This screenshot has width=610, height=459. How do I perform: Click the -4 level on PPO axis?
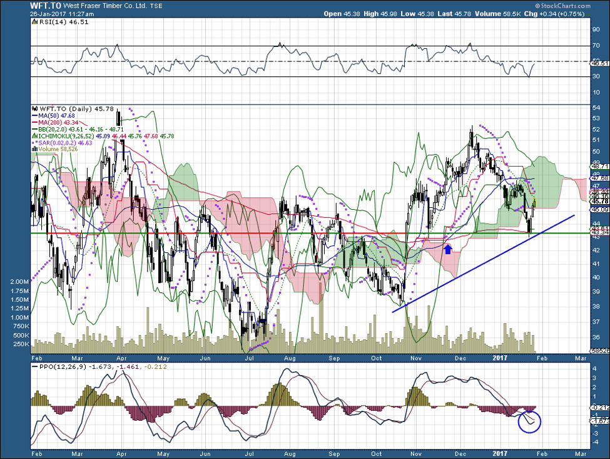(x=594, y=442)
